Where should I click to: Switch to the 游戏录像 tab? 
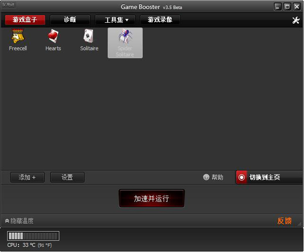coord(160,20)
